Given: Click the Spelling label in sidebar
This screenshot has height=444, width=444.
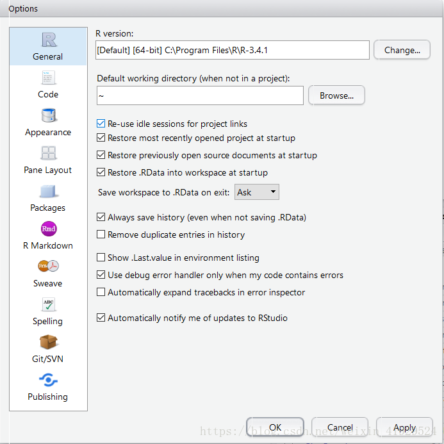Looking at the screenshot, I should coord(47,321).
